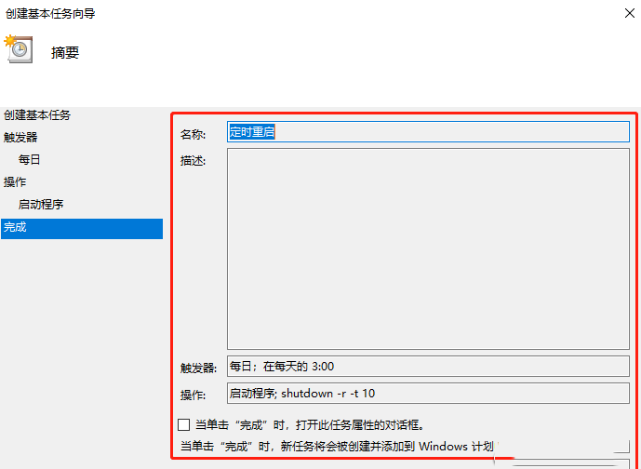Select the 创建基本任务 step in sidebar
This screenshot has height=469, width=641.
coord(37,115)
